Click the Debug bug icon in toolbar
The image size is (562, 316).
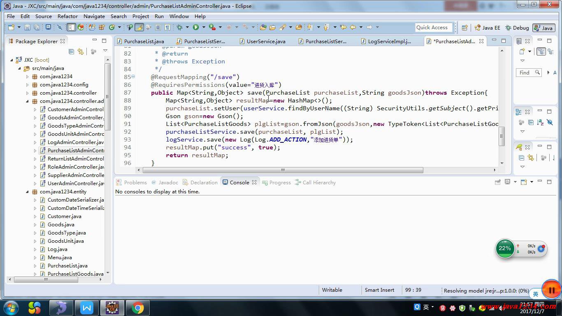point(179,28)
